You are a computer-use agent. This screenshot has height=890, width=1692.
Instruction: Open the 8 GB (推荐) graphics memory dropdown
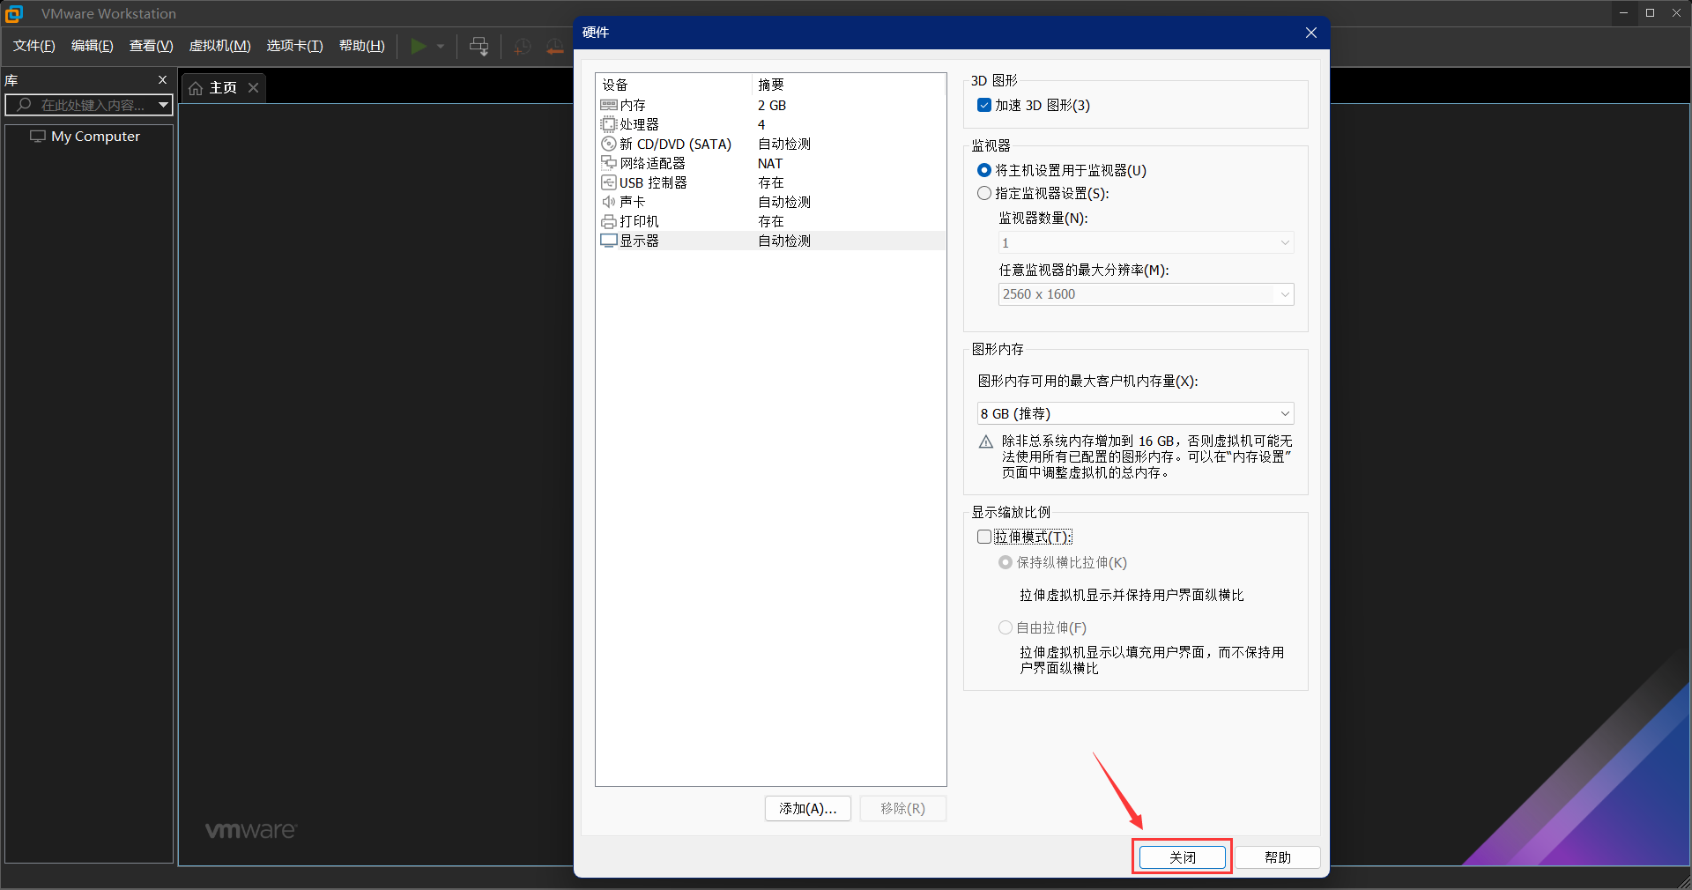[1135, 413]
